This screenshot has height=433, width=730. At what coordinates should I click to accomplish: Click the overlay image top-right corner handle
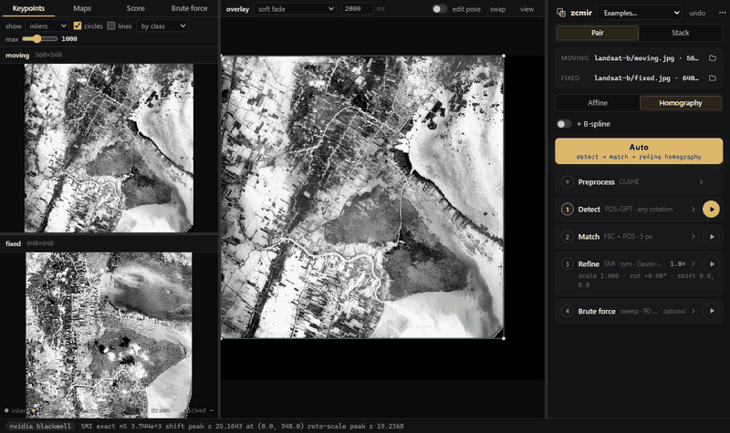(x=504, y=56)
